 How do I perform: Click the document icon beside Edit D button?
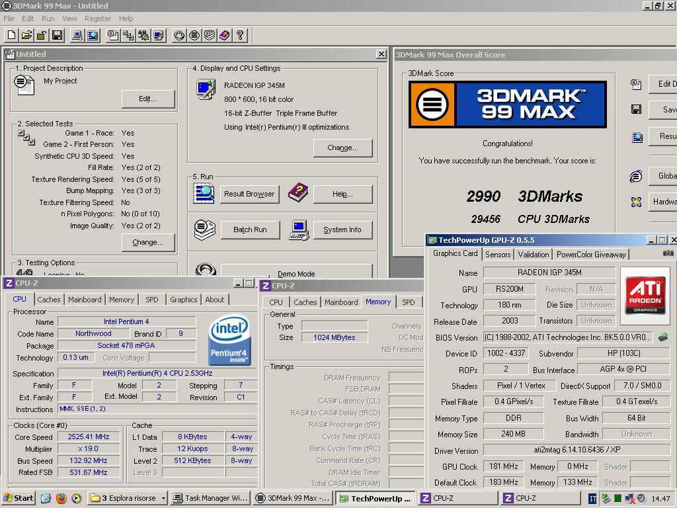pos(636,84)
